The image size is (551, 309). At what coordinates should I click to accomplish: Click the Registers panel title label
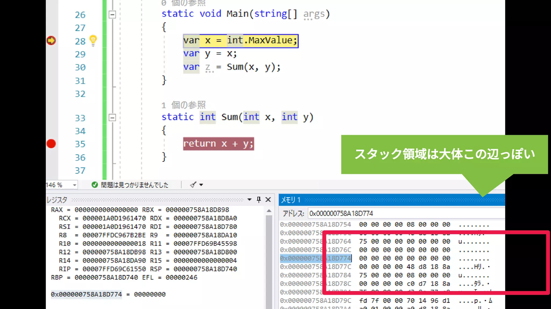[x=57, y=200]
